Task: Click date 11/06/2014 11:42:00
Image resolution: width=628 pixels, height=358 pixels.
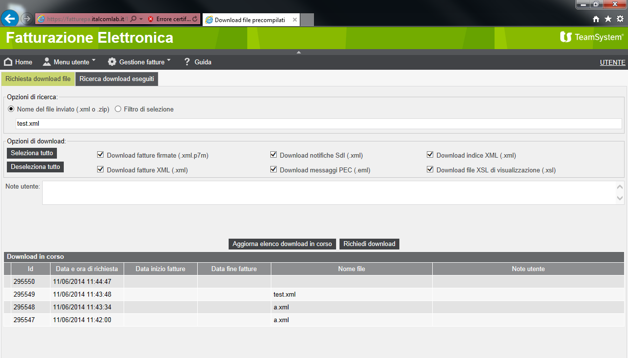Action: [x=82, y=320]
